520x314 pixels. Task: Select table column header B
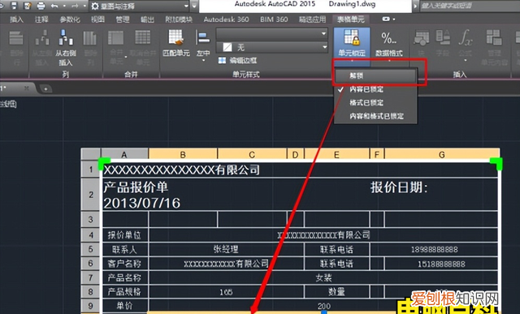[x=183, y=155]
